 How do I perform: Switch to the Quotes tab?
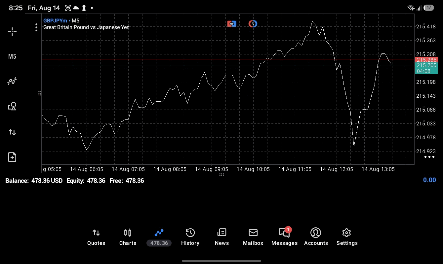(x=96, y=237)
